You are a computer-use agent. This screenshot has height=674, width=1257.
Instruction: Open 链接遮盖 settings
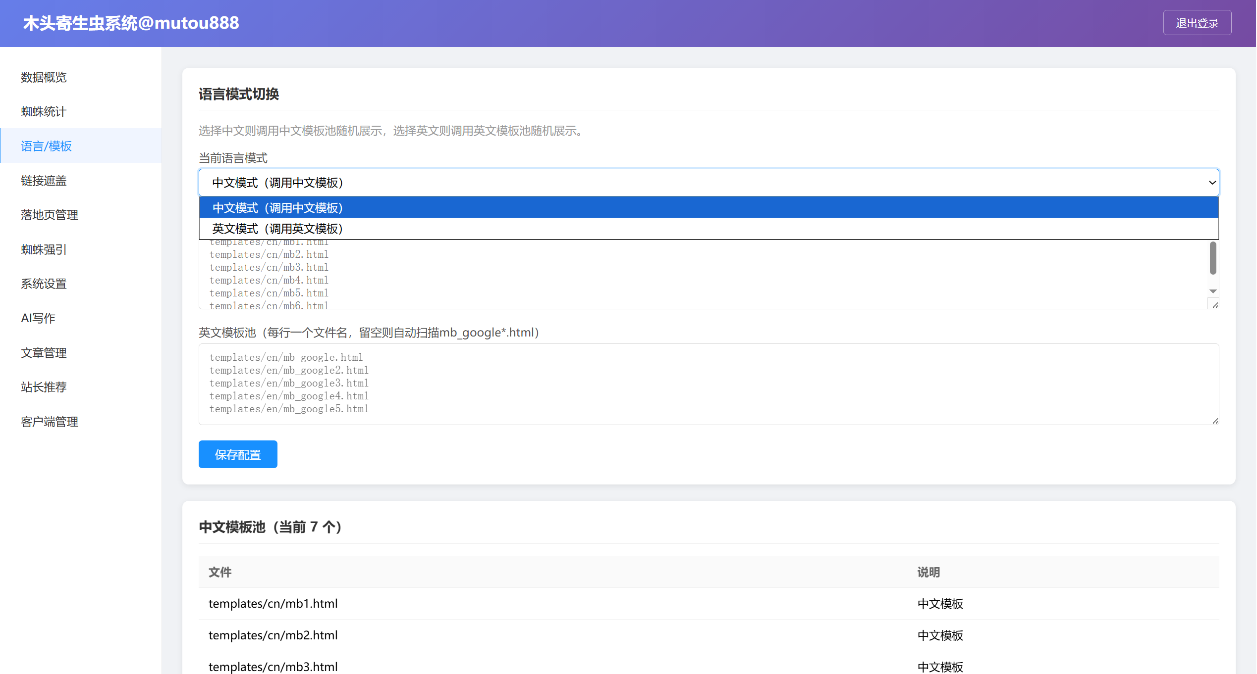(x=81, y=181)
